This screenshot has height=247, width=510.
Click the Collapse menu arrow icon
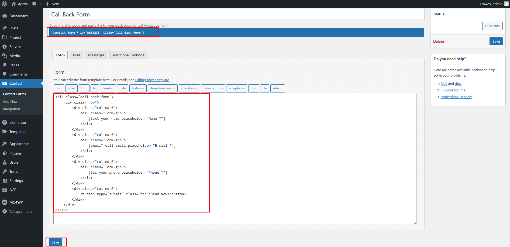[x=5, y=211]
